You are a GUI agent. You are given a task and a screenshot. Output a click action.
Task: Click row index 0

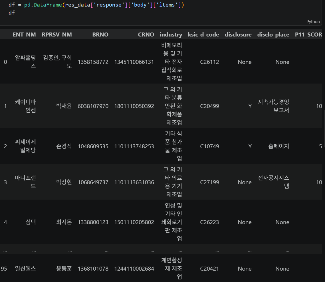(x=6, y=62)
